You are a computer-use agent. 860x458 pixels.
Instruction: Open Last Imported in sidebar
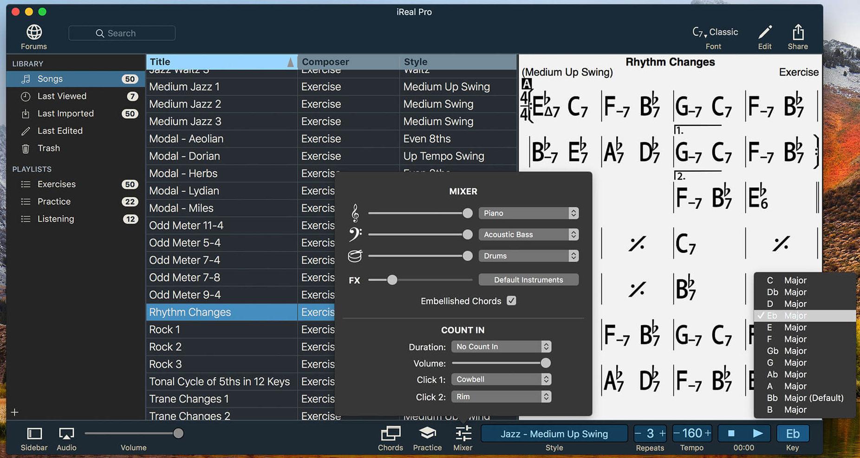[x=76, y=114]
